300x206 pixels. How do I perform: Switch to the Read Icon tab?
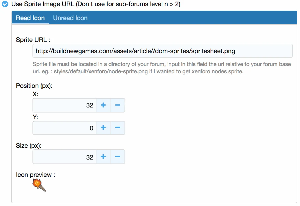point(30,18)
